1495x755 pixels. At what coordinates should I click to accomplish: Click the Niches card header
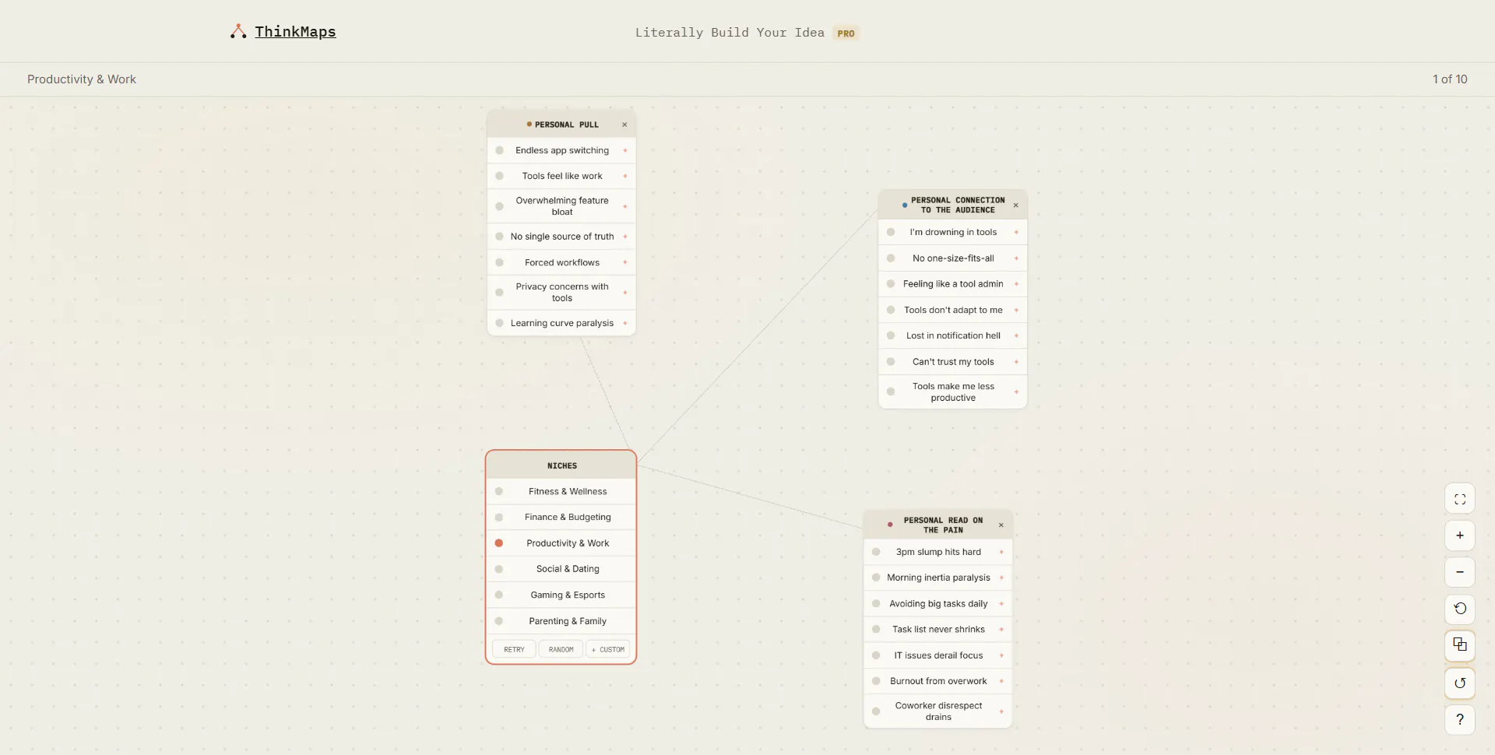pyautogui.click(x=561, y=465)
